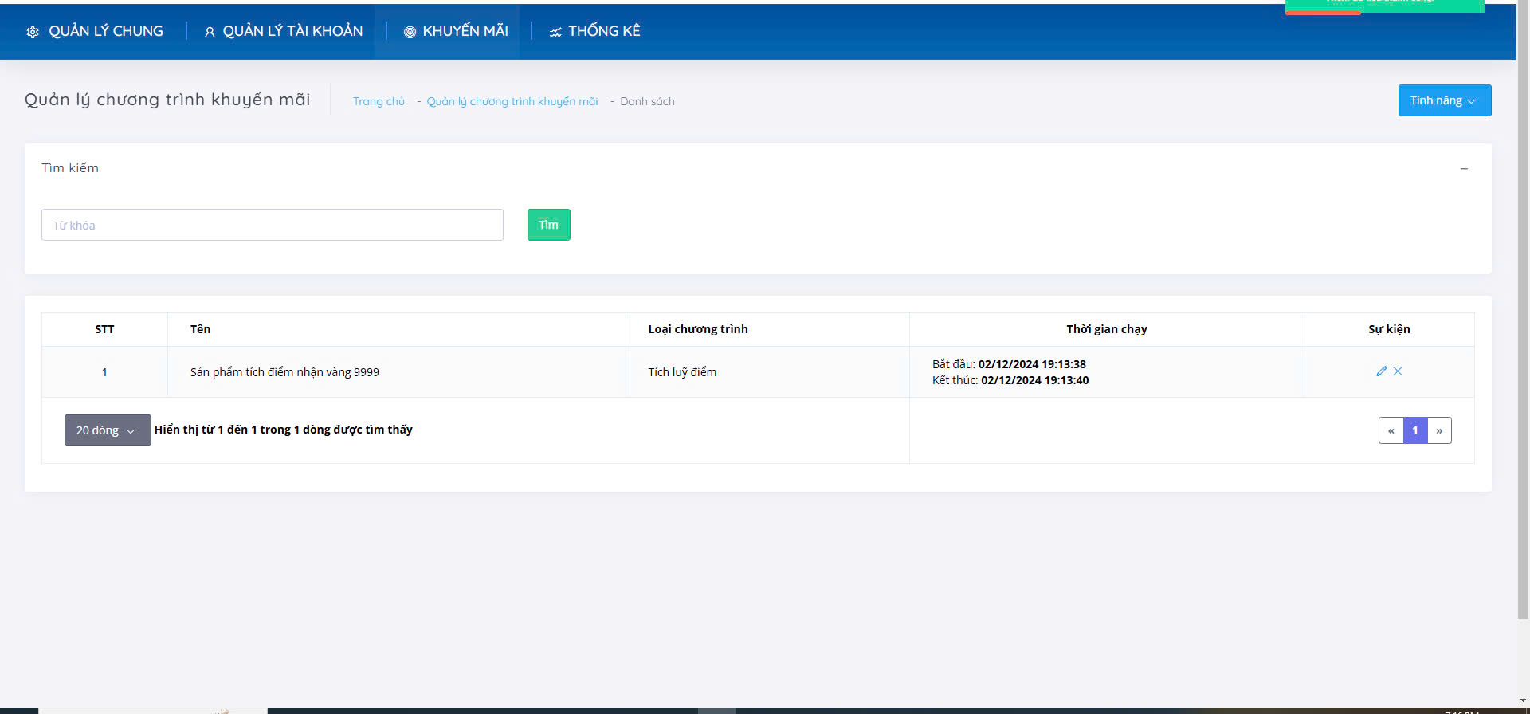This screenshot has width=1530, height=714.
Task: Click Danh sách breadcrumb text
Action: 647,101
